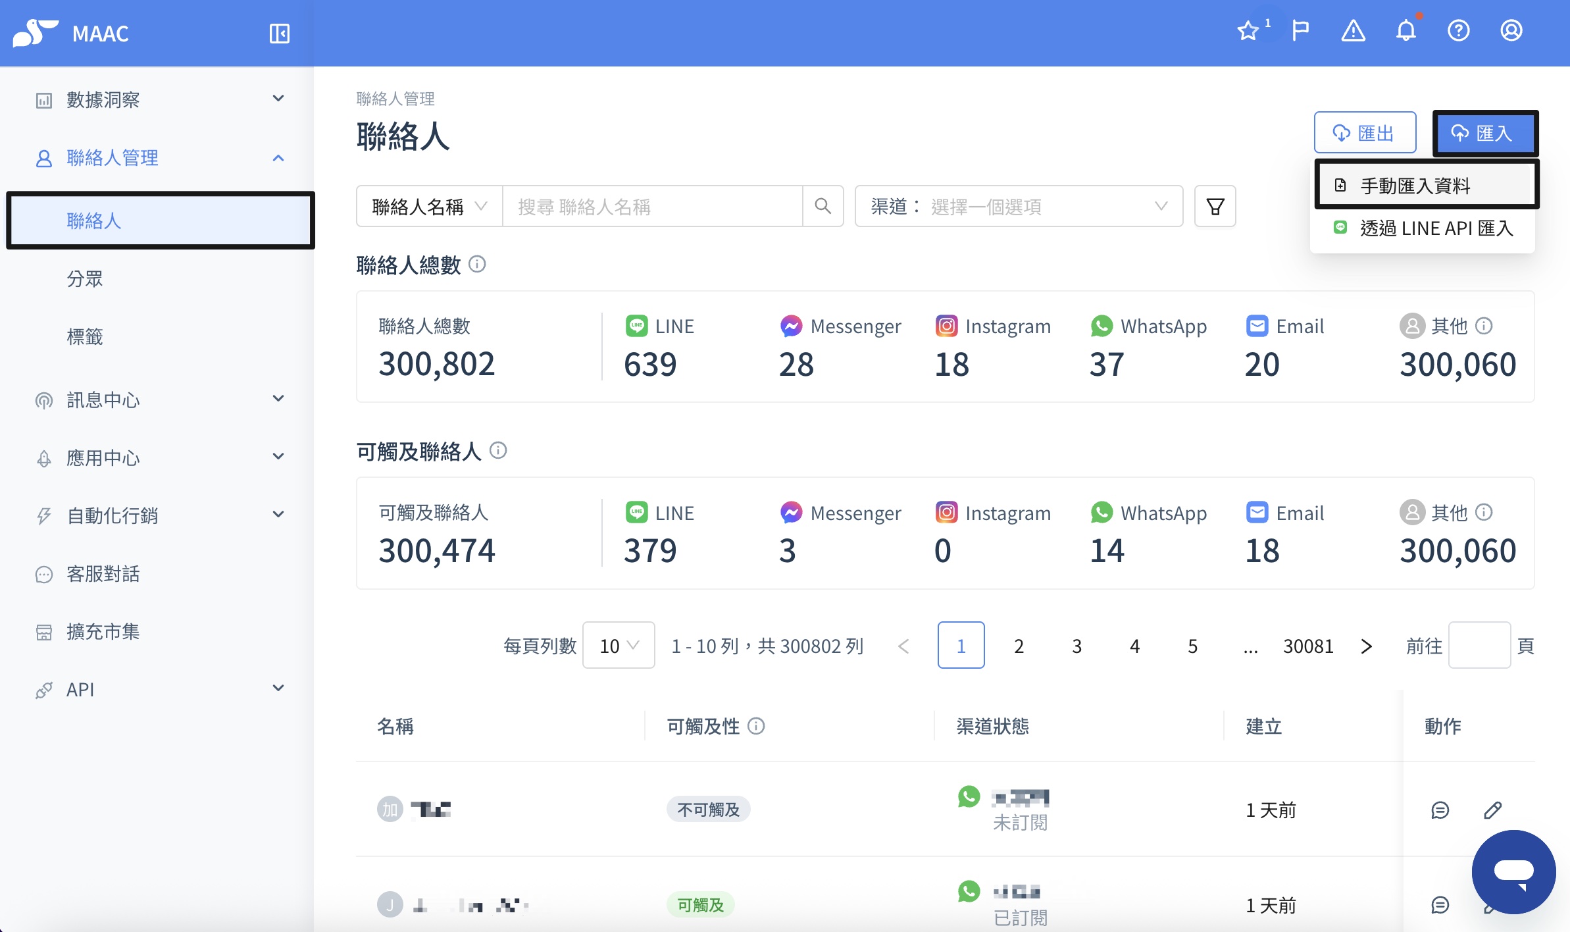Click the flag icon in header
The width and height of the screenshot is (1570, 932).
click(1301, 31)
